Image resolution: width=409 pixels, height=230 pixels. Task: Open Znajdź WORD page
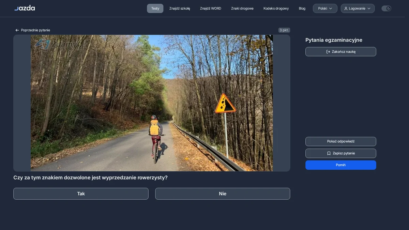(x=211, y=9)
